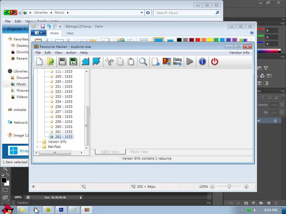Open Resource Hacker File menu
This screenshot has height=214, width=286.
(x=38, y=53)
